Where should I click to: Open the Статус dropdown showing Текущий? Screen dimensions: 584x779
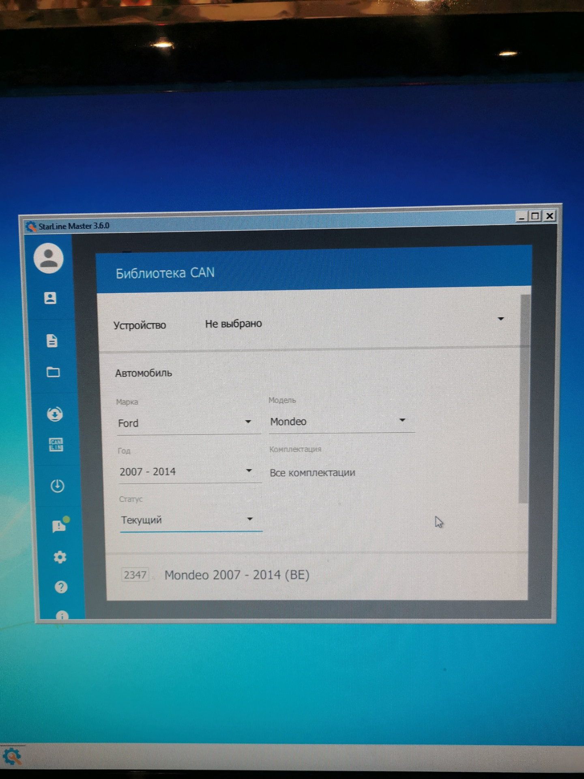coord(191,520)
